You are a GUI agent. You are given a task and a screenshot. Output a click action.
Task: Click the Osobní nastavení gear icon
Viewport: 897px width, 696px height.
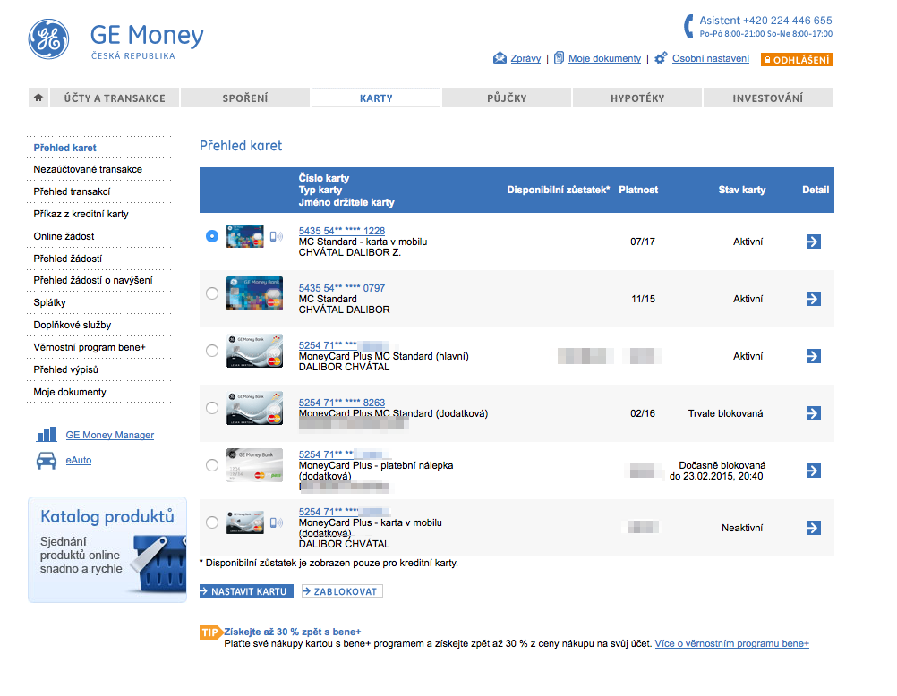pyautogui.click(x=660, y=58)
